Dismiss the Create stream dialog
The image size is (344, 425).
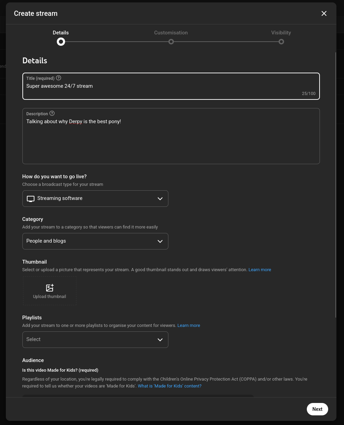[324, 13]
